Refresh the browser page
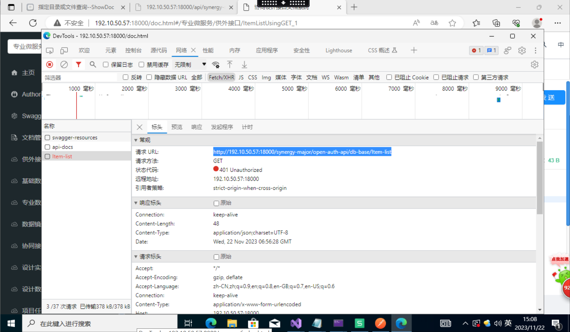Screen dimensions: 570x332 coord(33,23)
